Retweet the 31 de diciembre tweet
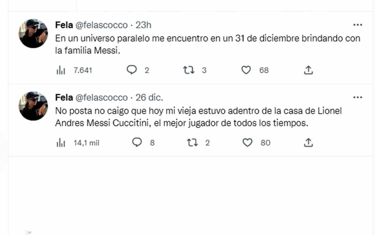 coord(189,70)
